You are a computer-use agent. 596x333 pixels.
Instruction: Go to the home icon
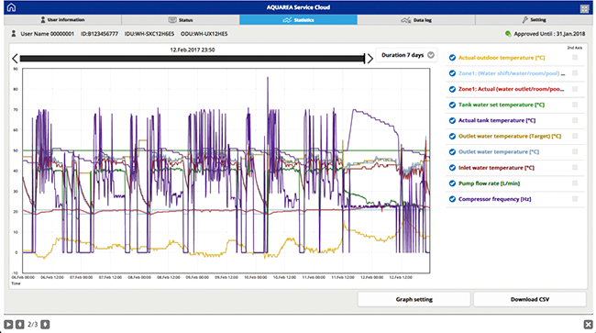point(11,7)
